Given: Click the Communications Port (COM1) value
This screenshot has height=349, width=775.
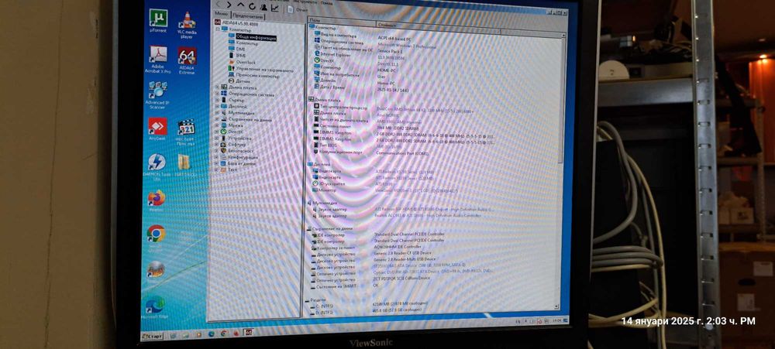Looking at the screenshot, I should (402, 153).
